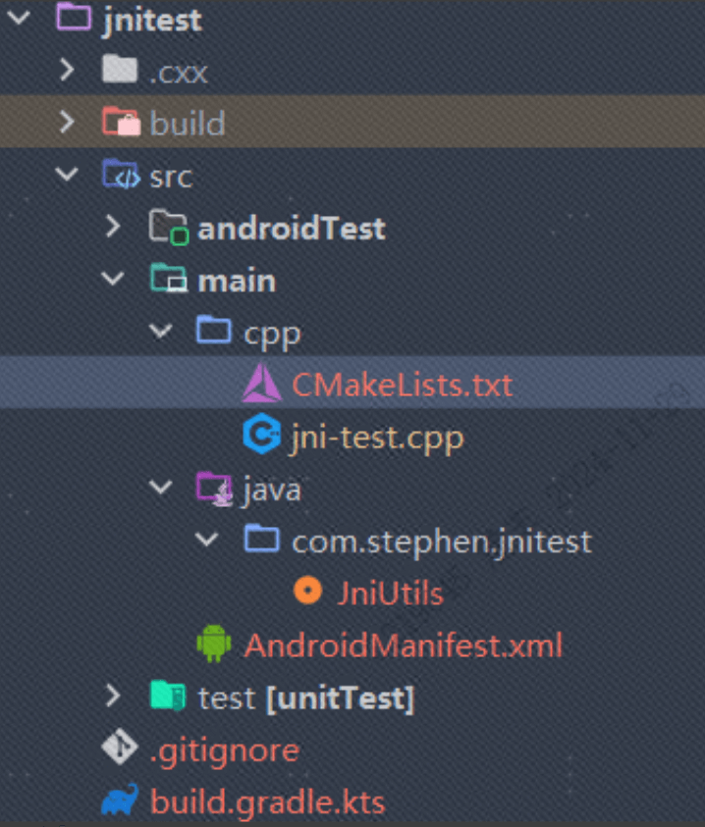The image size is (705, 827).
Task: Click the orange class icon for JniUtils
Action: coord(308,592)
